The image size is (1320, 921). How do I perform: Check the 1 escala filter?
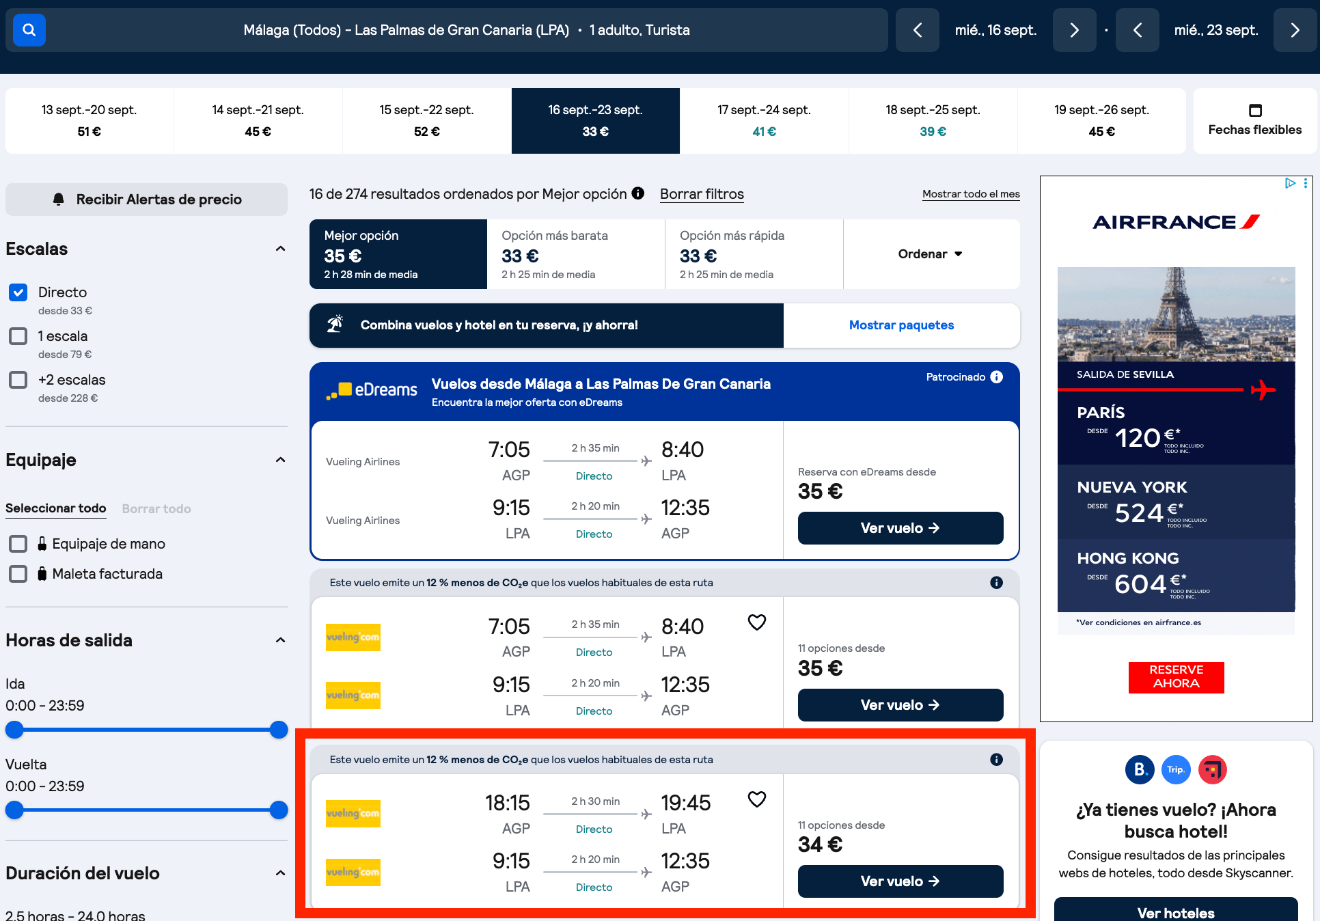pyautogui.click(x=18, y=336)
